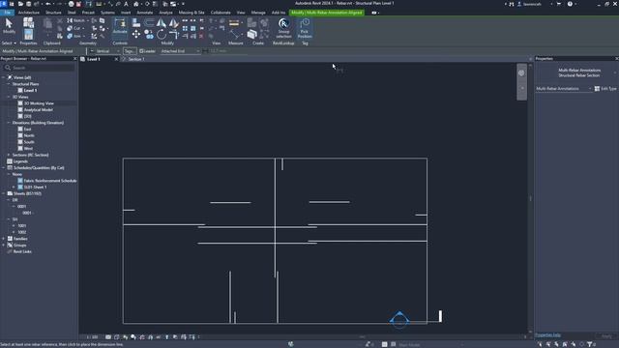Click the default 3D view house icon

click(x=136, y=4)
